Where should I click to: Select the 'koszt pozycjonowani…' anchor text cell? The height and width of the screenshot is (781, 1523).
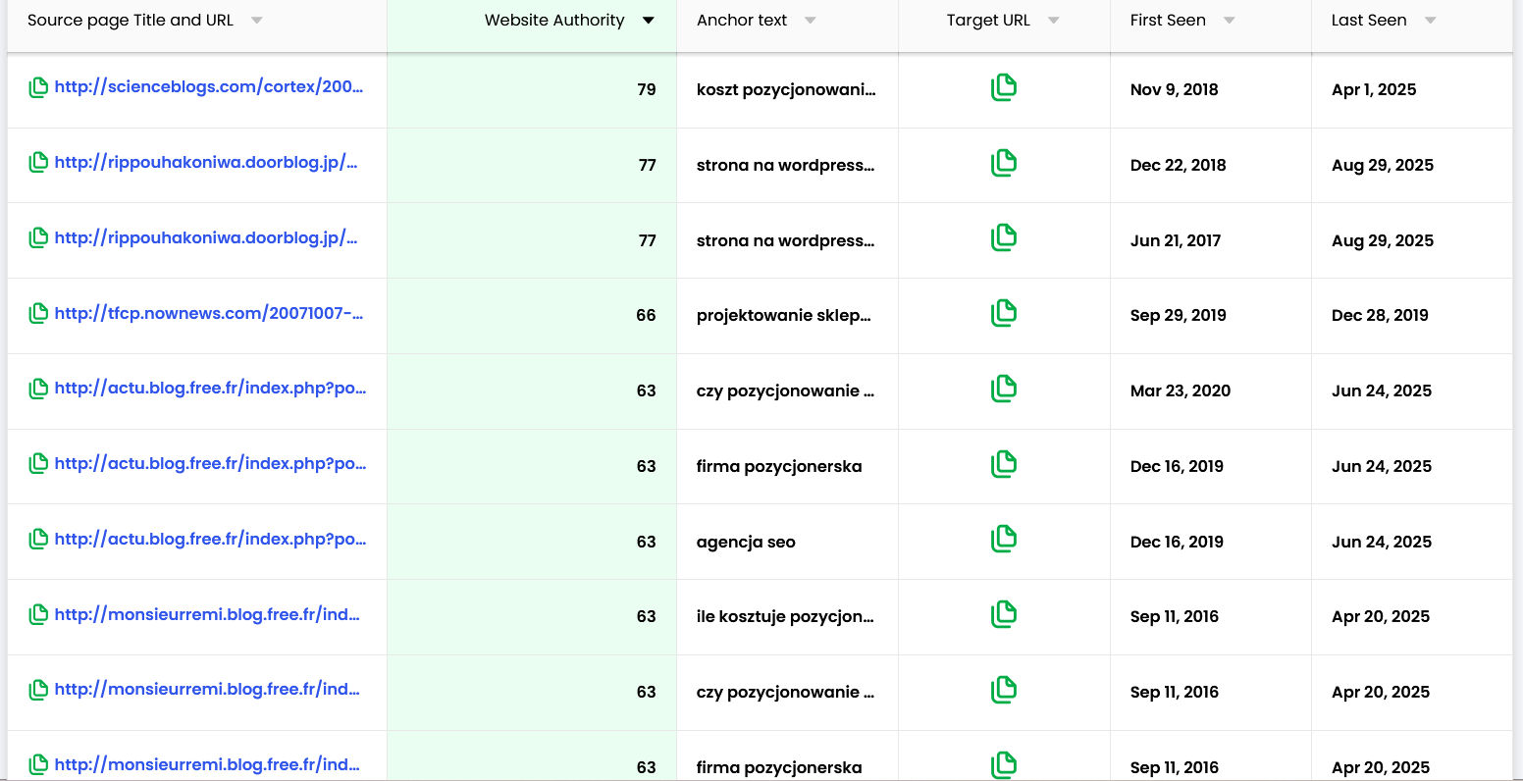[786, 89]
